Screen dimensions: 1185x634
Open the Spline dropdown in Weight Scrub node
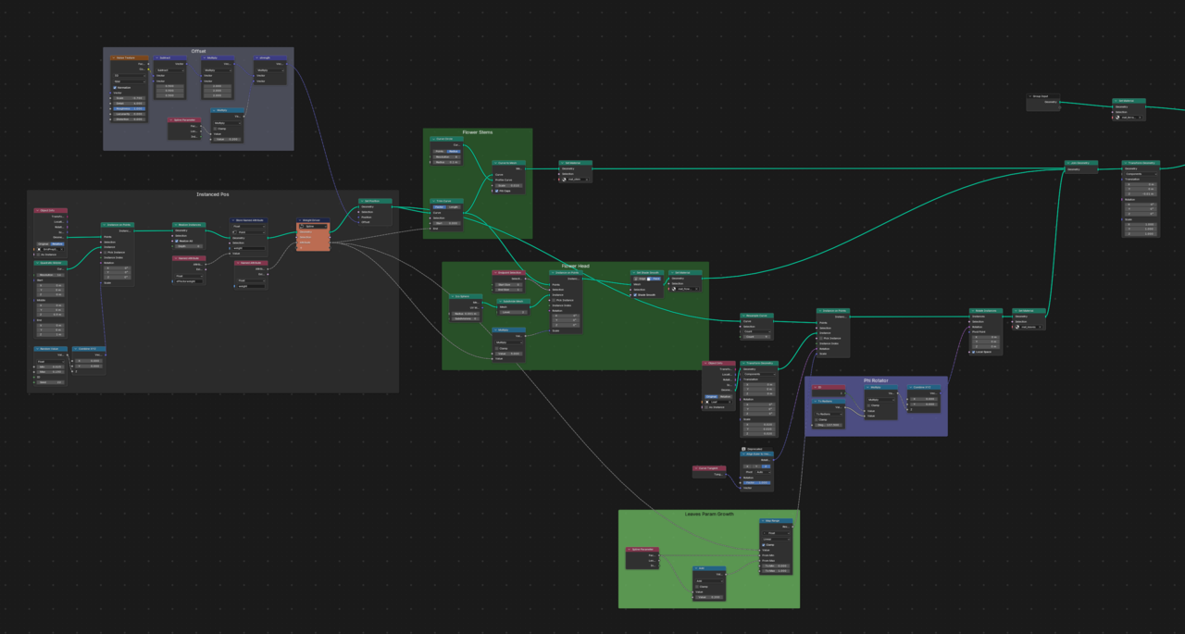(313, 226)
